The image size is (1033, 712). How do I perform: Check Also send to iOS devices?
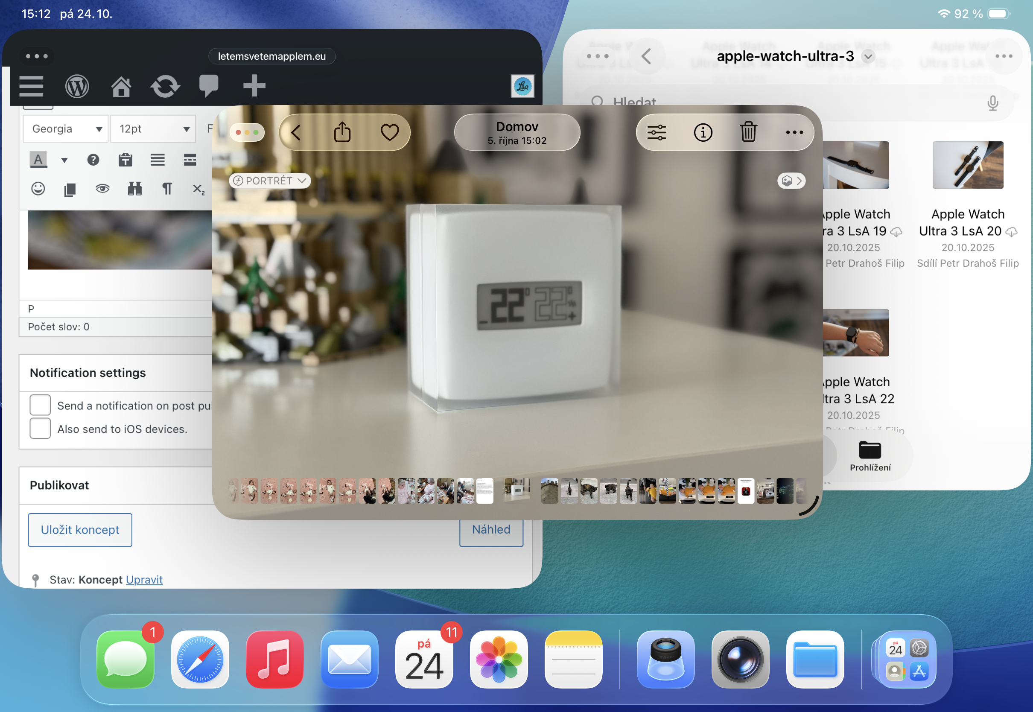point(40,429)
